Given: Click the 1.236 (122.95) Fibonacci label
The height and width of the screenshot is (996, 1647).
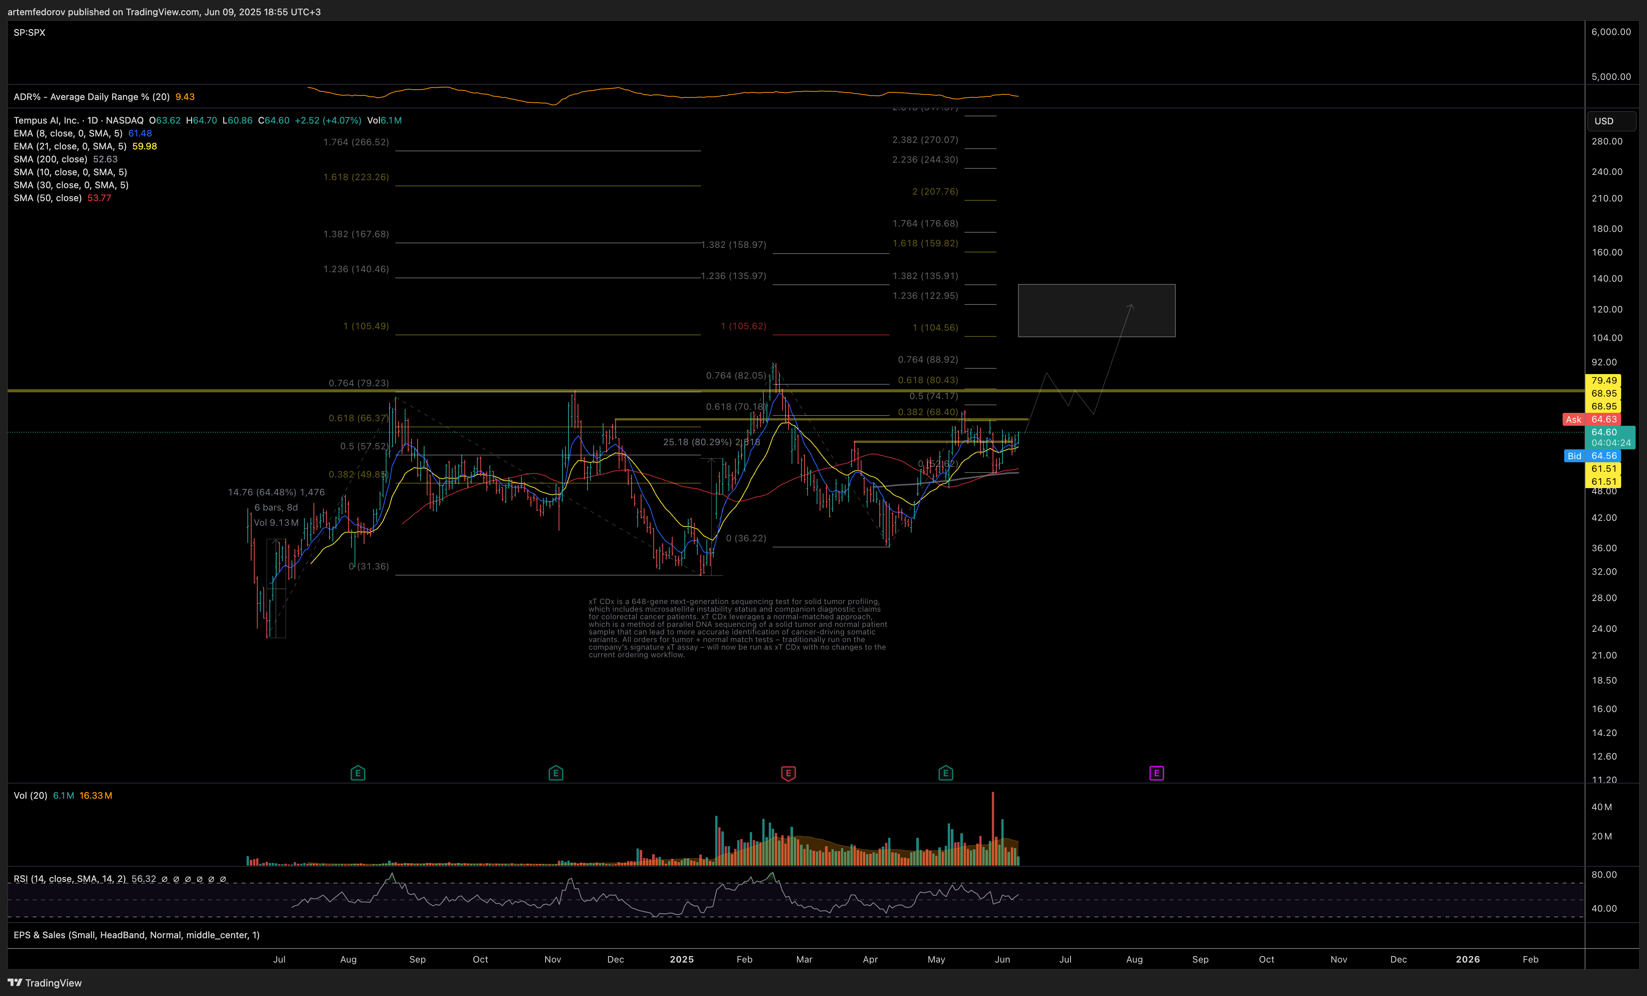Looking at the screenshot, I should 925,295.
